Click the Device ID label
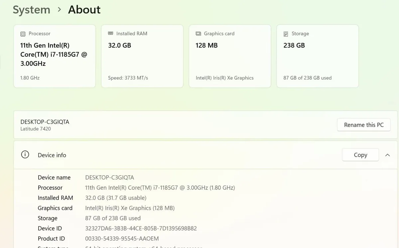This screenshot has width=399, height=248. pos(50,228)
